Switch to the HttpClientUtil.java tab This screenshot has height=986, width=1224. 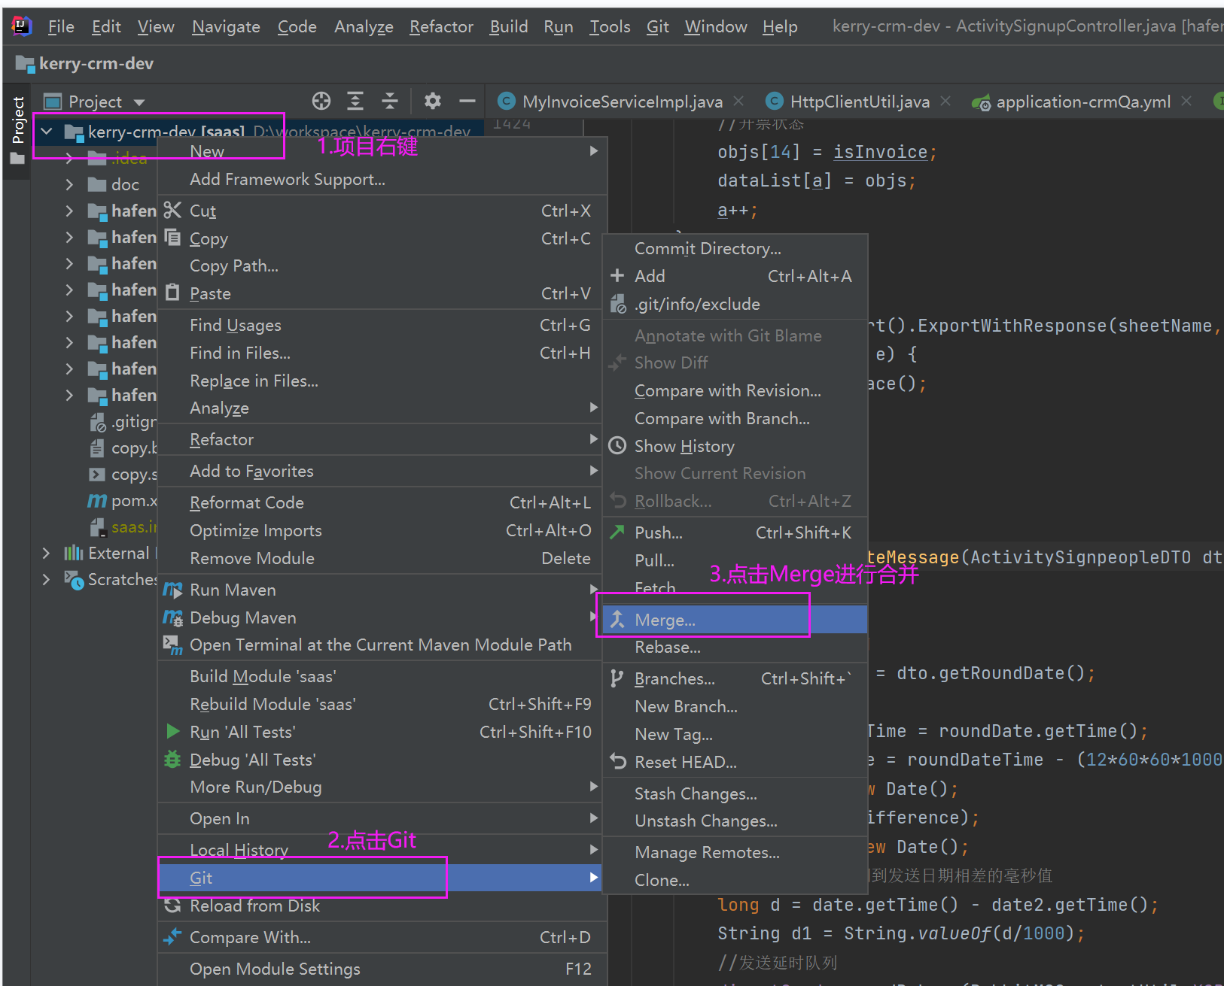pyautogui.click(x=860, y=102)
